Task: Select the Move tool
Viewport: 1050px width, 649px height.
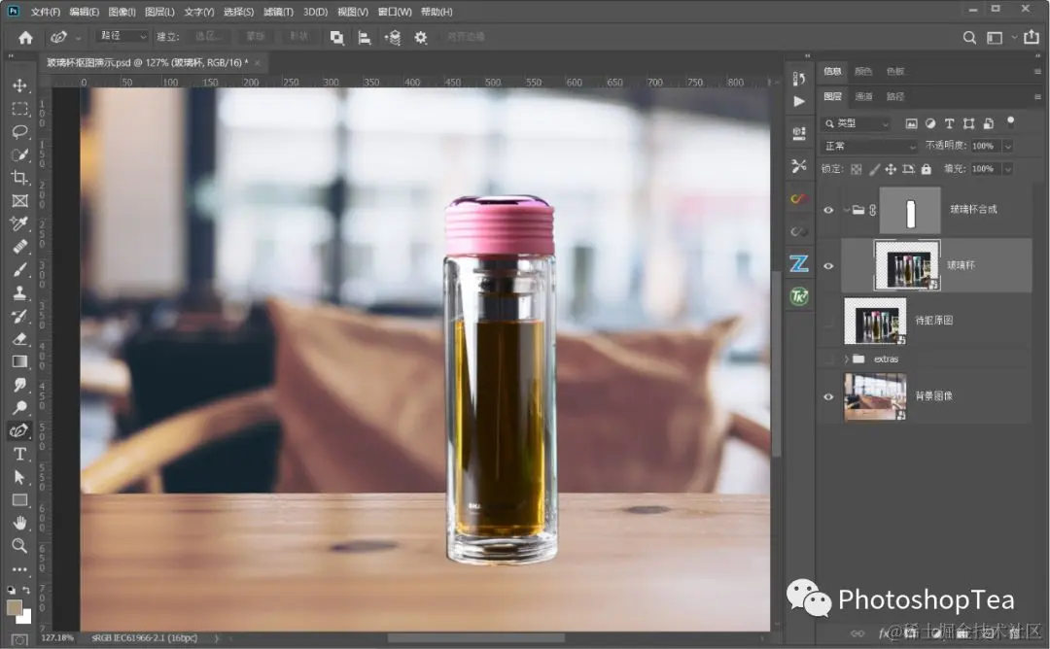Action: (19, 85)
